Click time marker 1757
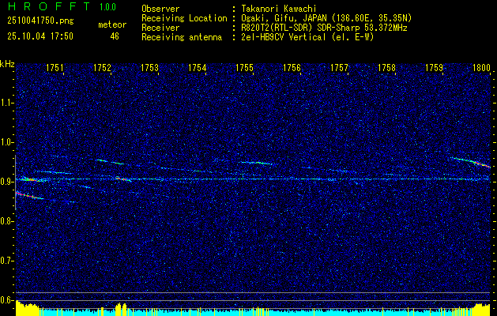Screen dimensions: 497x316 340,67
